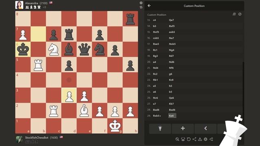Flip the board with the arrows icon
This screenshot has width=260, height=146.
(141, 7)
